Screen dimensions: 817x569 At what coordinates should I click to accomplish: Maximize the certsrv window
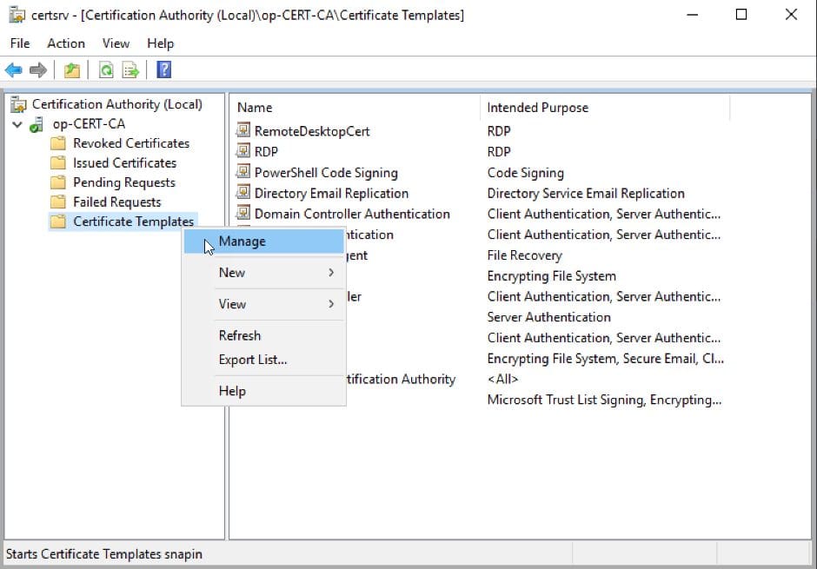[x=741, y=15]
